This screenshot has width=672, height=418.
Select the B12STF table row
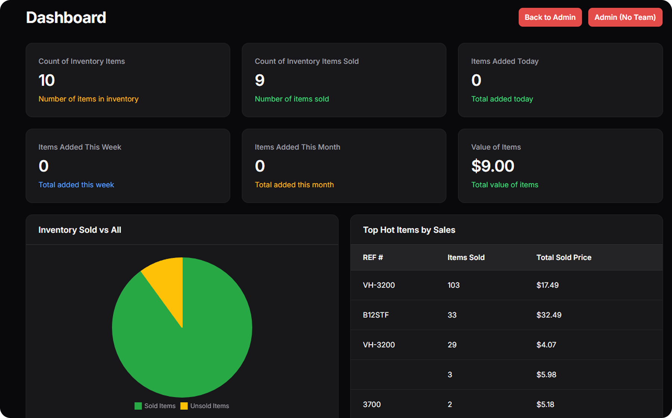[x=506, y=315]
